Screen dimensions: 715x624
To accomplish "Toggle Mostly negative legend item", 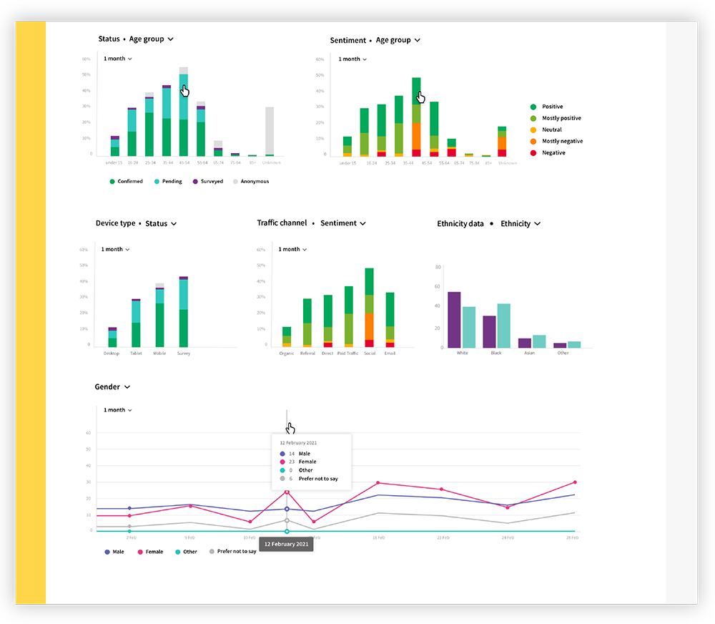I will point(557,141).
